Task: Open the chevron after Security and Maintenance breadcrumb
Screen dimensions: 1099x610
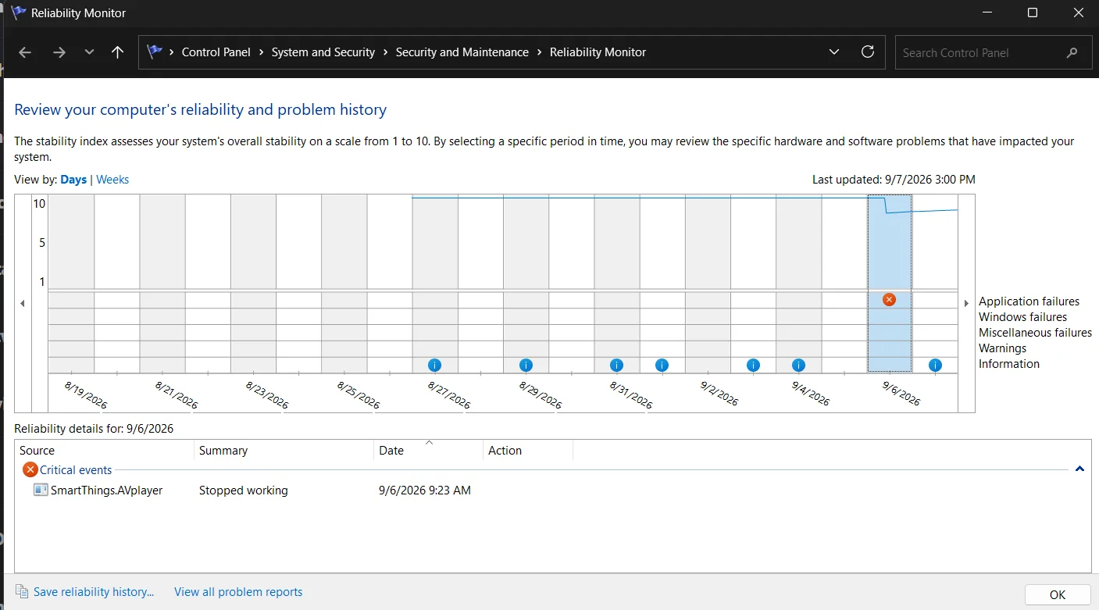Action: pyautogui.click(x=539, y=52)
